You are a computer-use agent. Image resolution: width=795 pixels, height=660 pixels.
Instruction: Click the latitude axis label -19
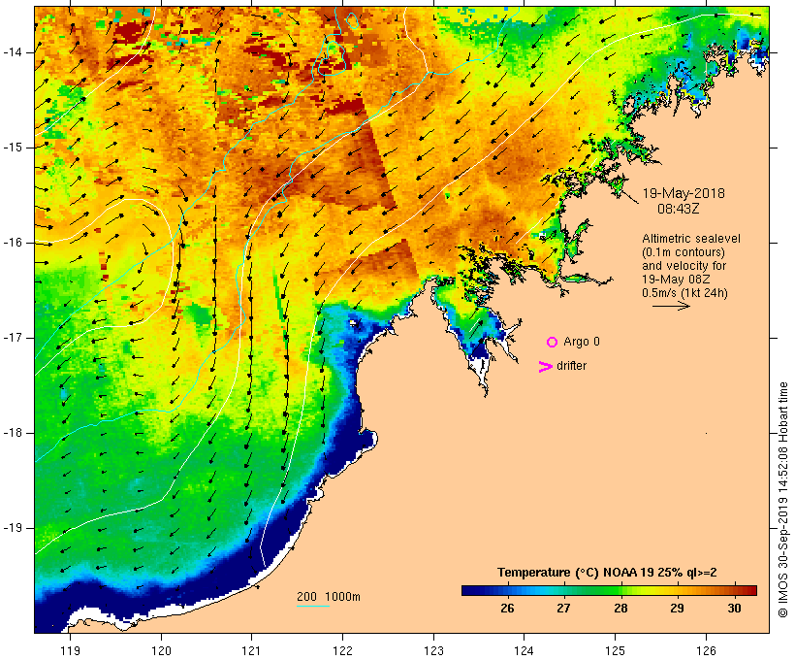tap(13, 528)
